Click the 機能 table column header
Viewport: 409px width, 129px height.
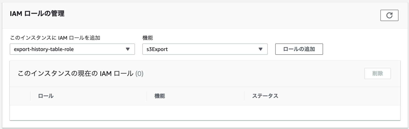[x=160, y=96]
